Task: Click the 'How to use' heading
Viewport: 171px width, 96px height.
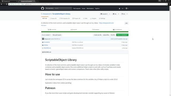Action: 52,74
